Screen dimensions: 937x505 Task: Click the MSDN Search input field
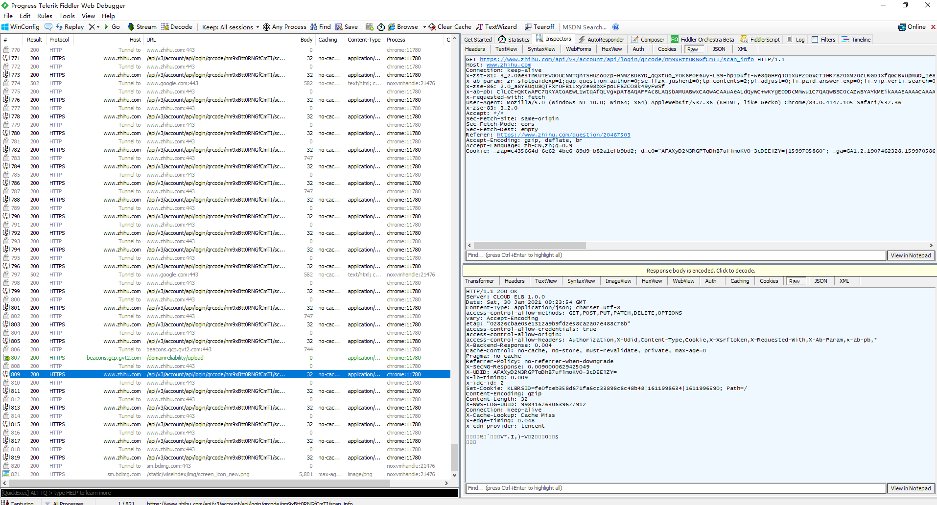coord(585,27)
